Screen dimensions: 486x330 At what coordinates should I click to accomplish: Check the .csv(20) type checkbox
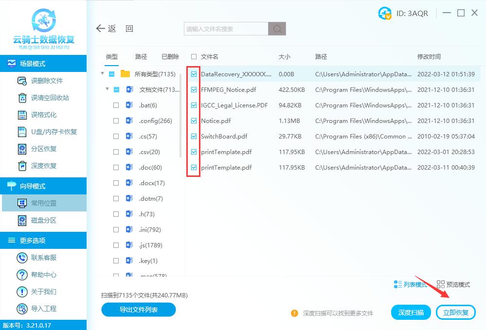[x=116, y=152]
